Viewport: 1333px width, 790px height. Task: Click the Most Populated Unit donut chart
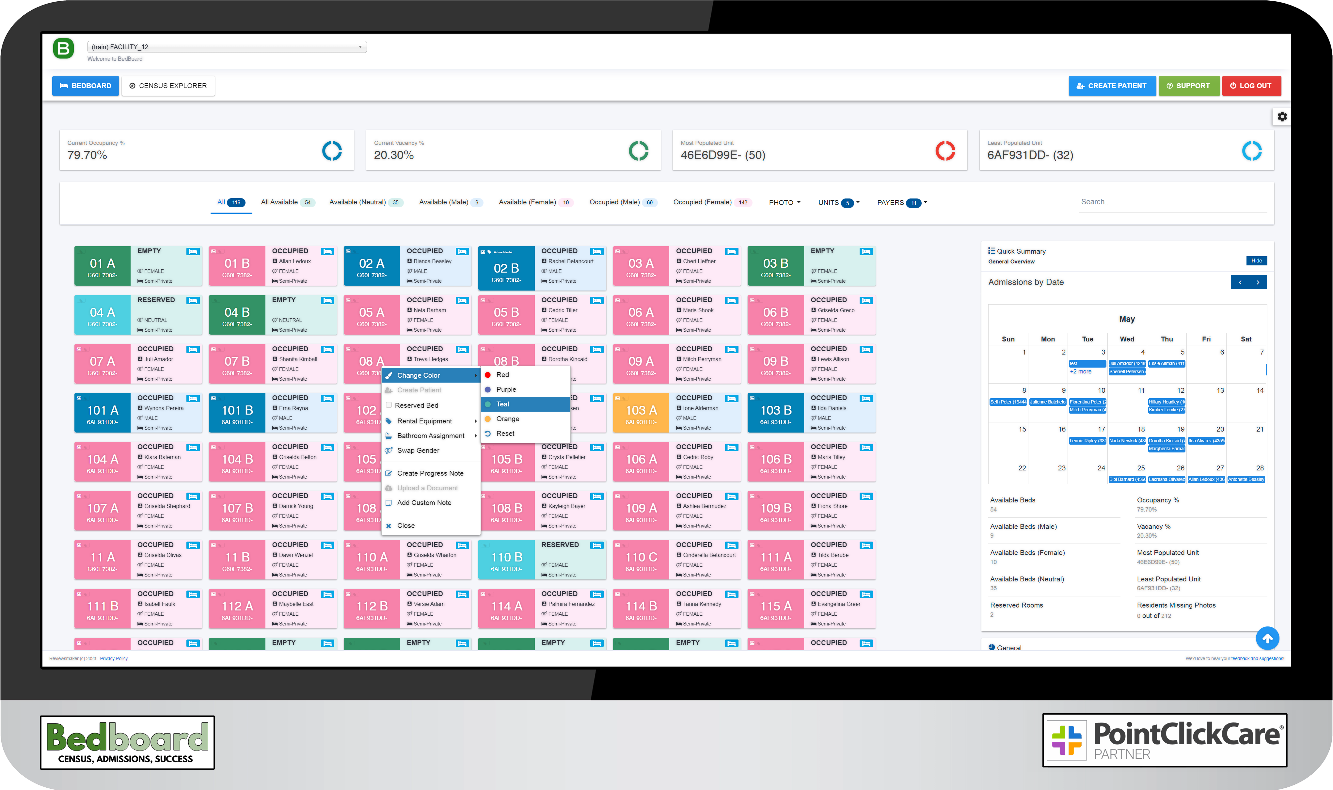tap(945, 150)
